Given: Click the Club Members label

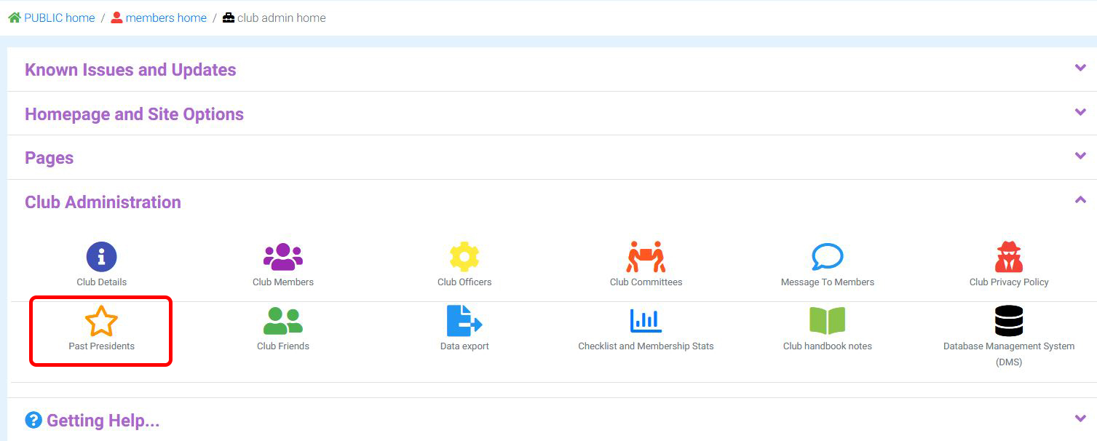Looking at the screenshot, I should click(x=283, y=282).
